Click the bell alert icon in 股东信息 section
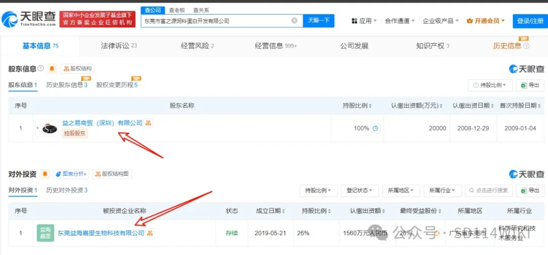The image size is (548, 255). click(52, 69)
